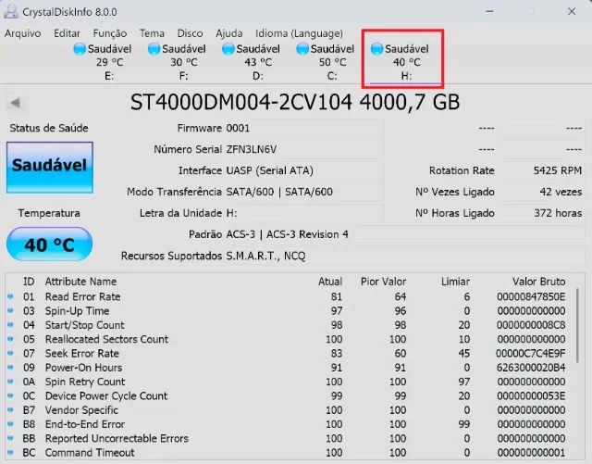
Task: Open the Tema menu
Action: tap(152, 33)
